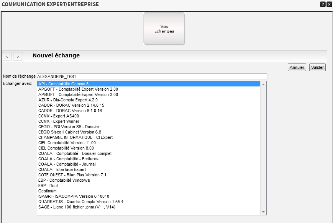
Task: Click the scrollbar down arrow
Action: [x=263, y=211]
